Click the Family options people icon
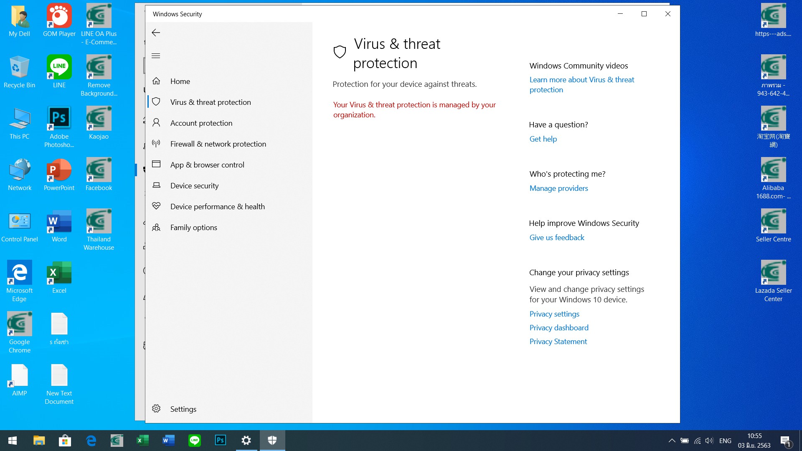 click(156, 227)
